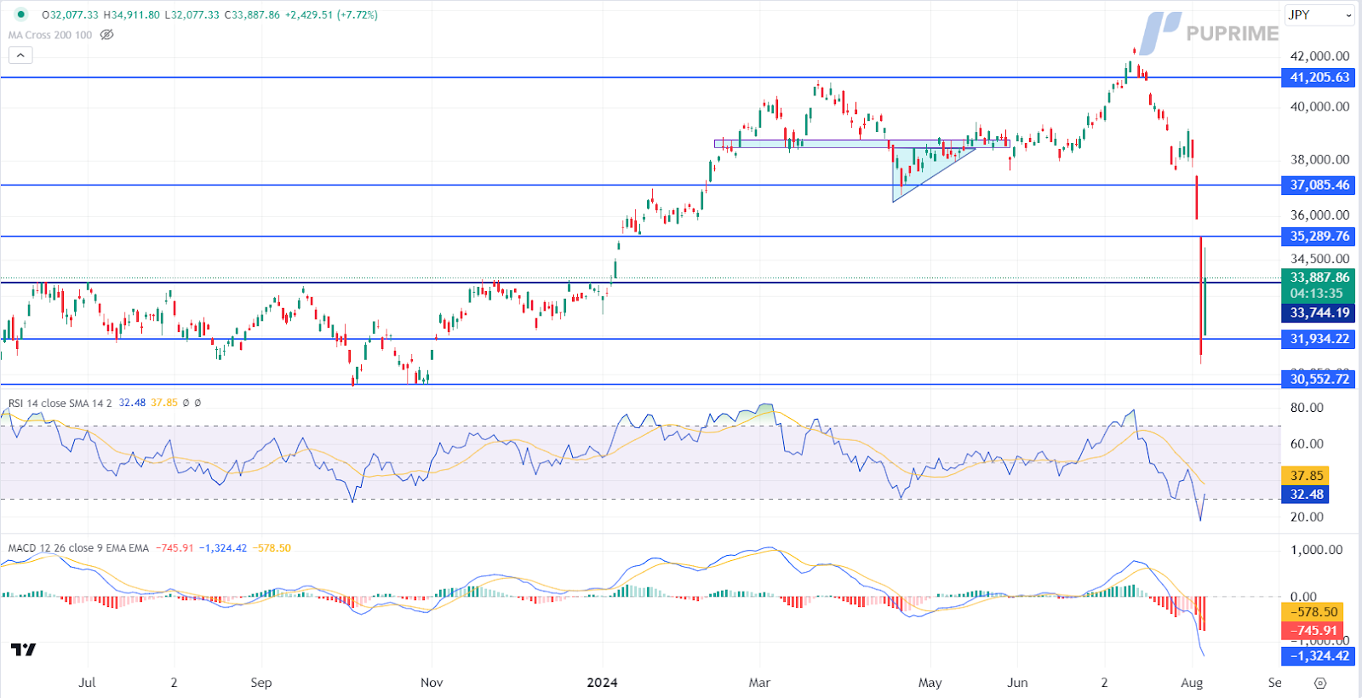Click the TradingView logo
This screenshot has width=1362, height=698.
[x=24, y=649]
